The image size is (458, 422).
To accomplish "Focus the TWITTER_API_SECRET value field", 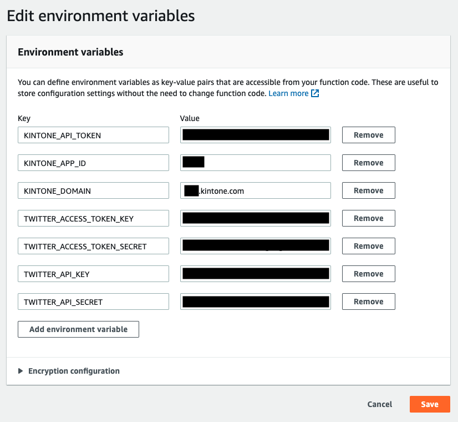I will (x=255, y=302).
